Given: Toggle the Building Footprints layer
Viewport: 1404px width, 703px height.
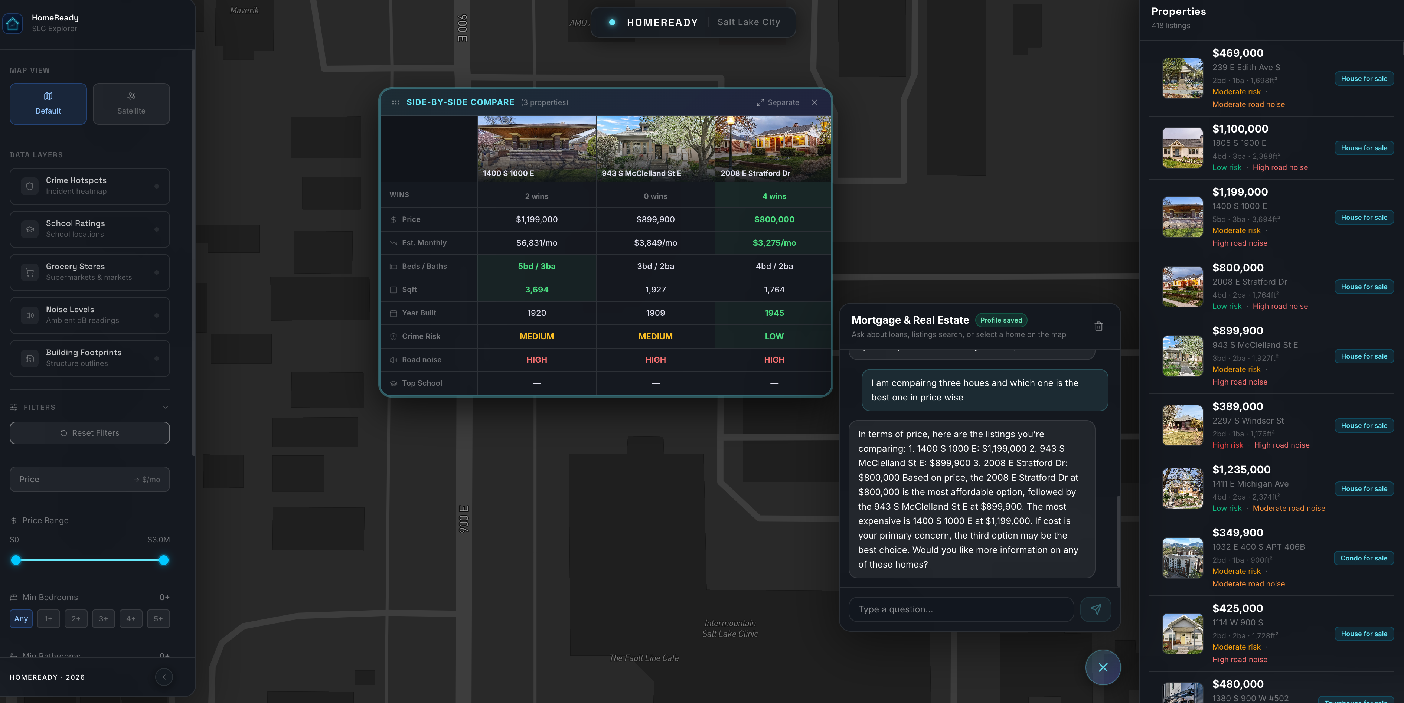Looking at the screenshot, I should pyautogui.click(x=90, y=358).
